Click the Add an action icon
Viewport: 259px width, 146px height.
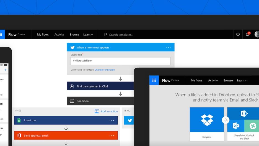tap(97, 111)
